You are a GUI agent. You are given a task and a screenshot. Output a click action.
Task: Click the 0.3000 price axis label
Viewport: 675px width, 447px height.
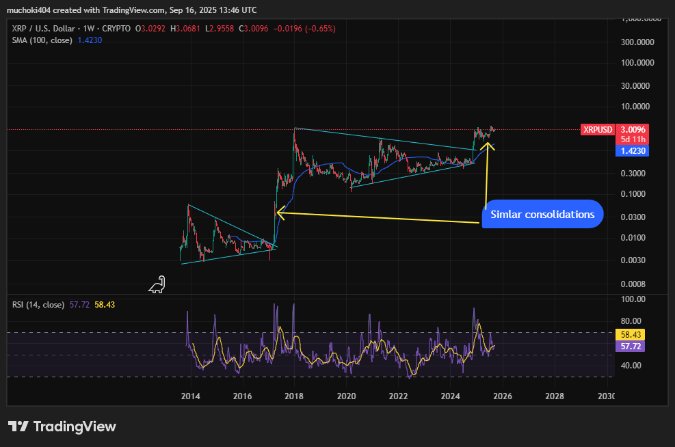[633, 174]
